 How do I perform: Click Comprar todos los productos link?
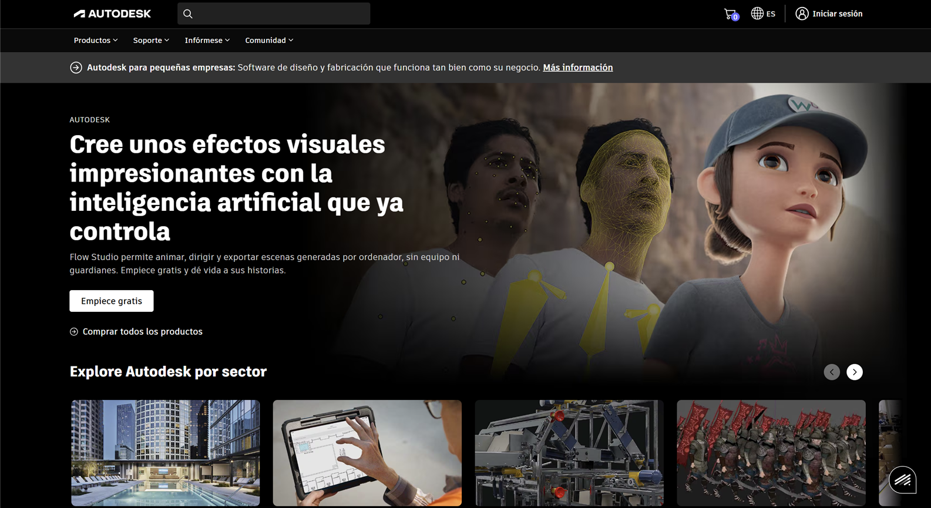tap(142, 332)
